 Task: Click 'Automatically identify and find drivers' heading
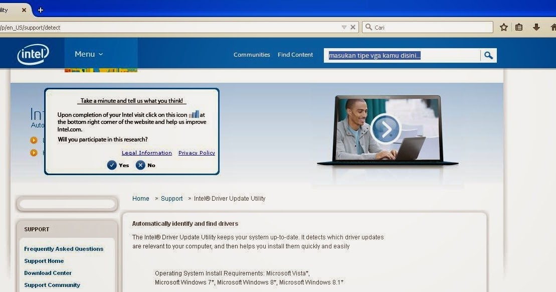(185, 224)
